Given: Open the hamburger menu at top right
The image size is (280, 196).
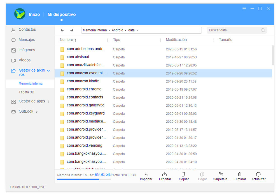Looking at the screenshot, I should coord(244,8).
